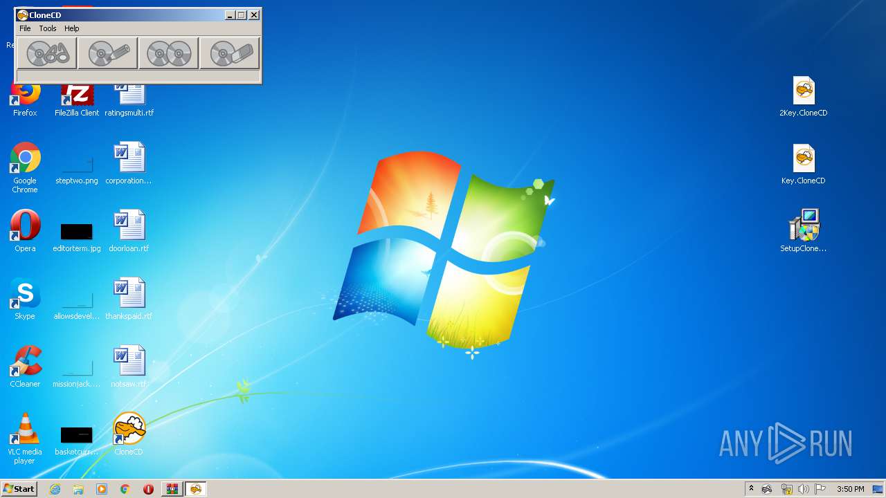Screen dimensions: 886x498
Task: Select the allowsdevel... file on desktop
Action: (x=77, y=304)
